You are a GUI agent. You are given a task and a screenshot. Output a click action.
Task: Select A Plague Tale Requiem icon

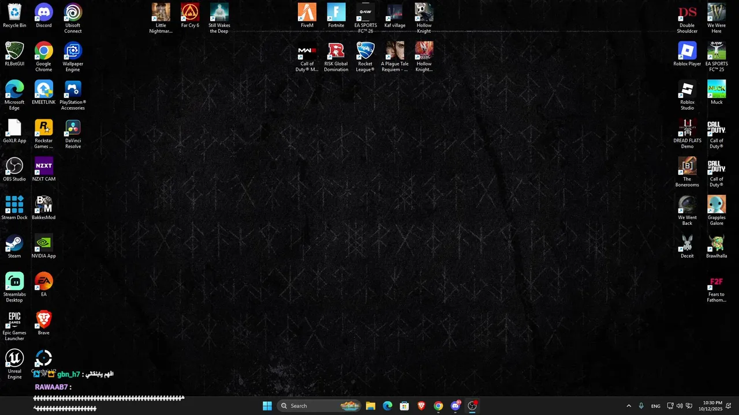pyautogui.click(x=395, y=57)
